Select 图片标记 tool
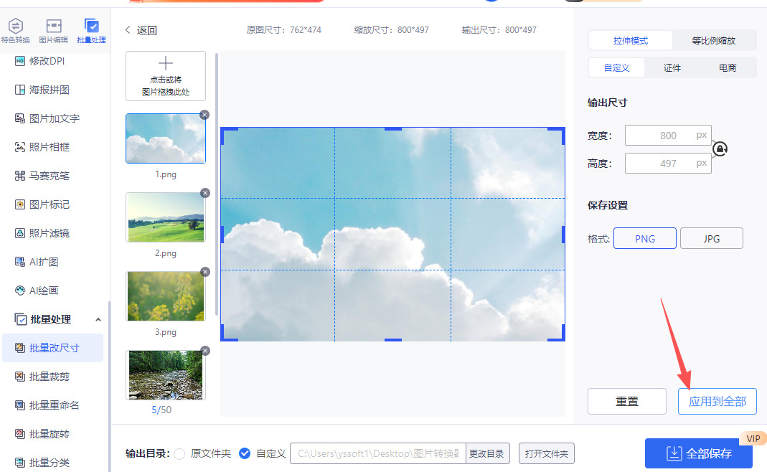This screenshot has width=767, height=472. click(42, 204)
